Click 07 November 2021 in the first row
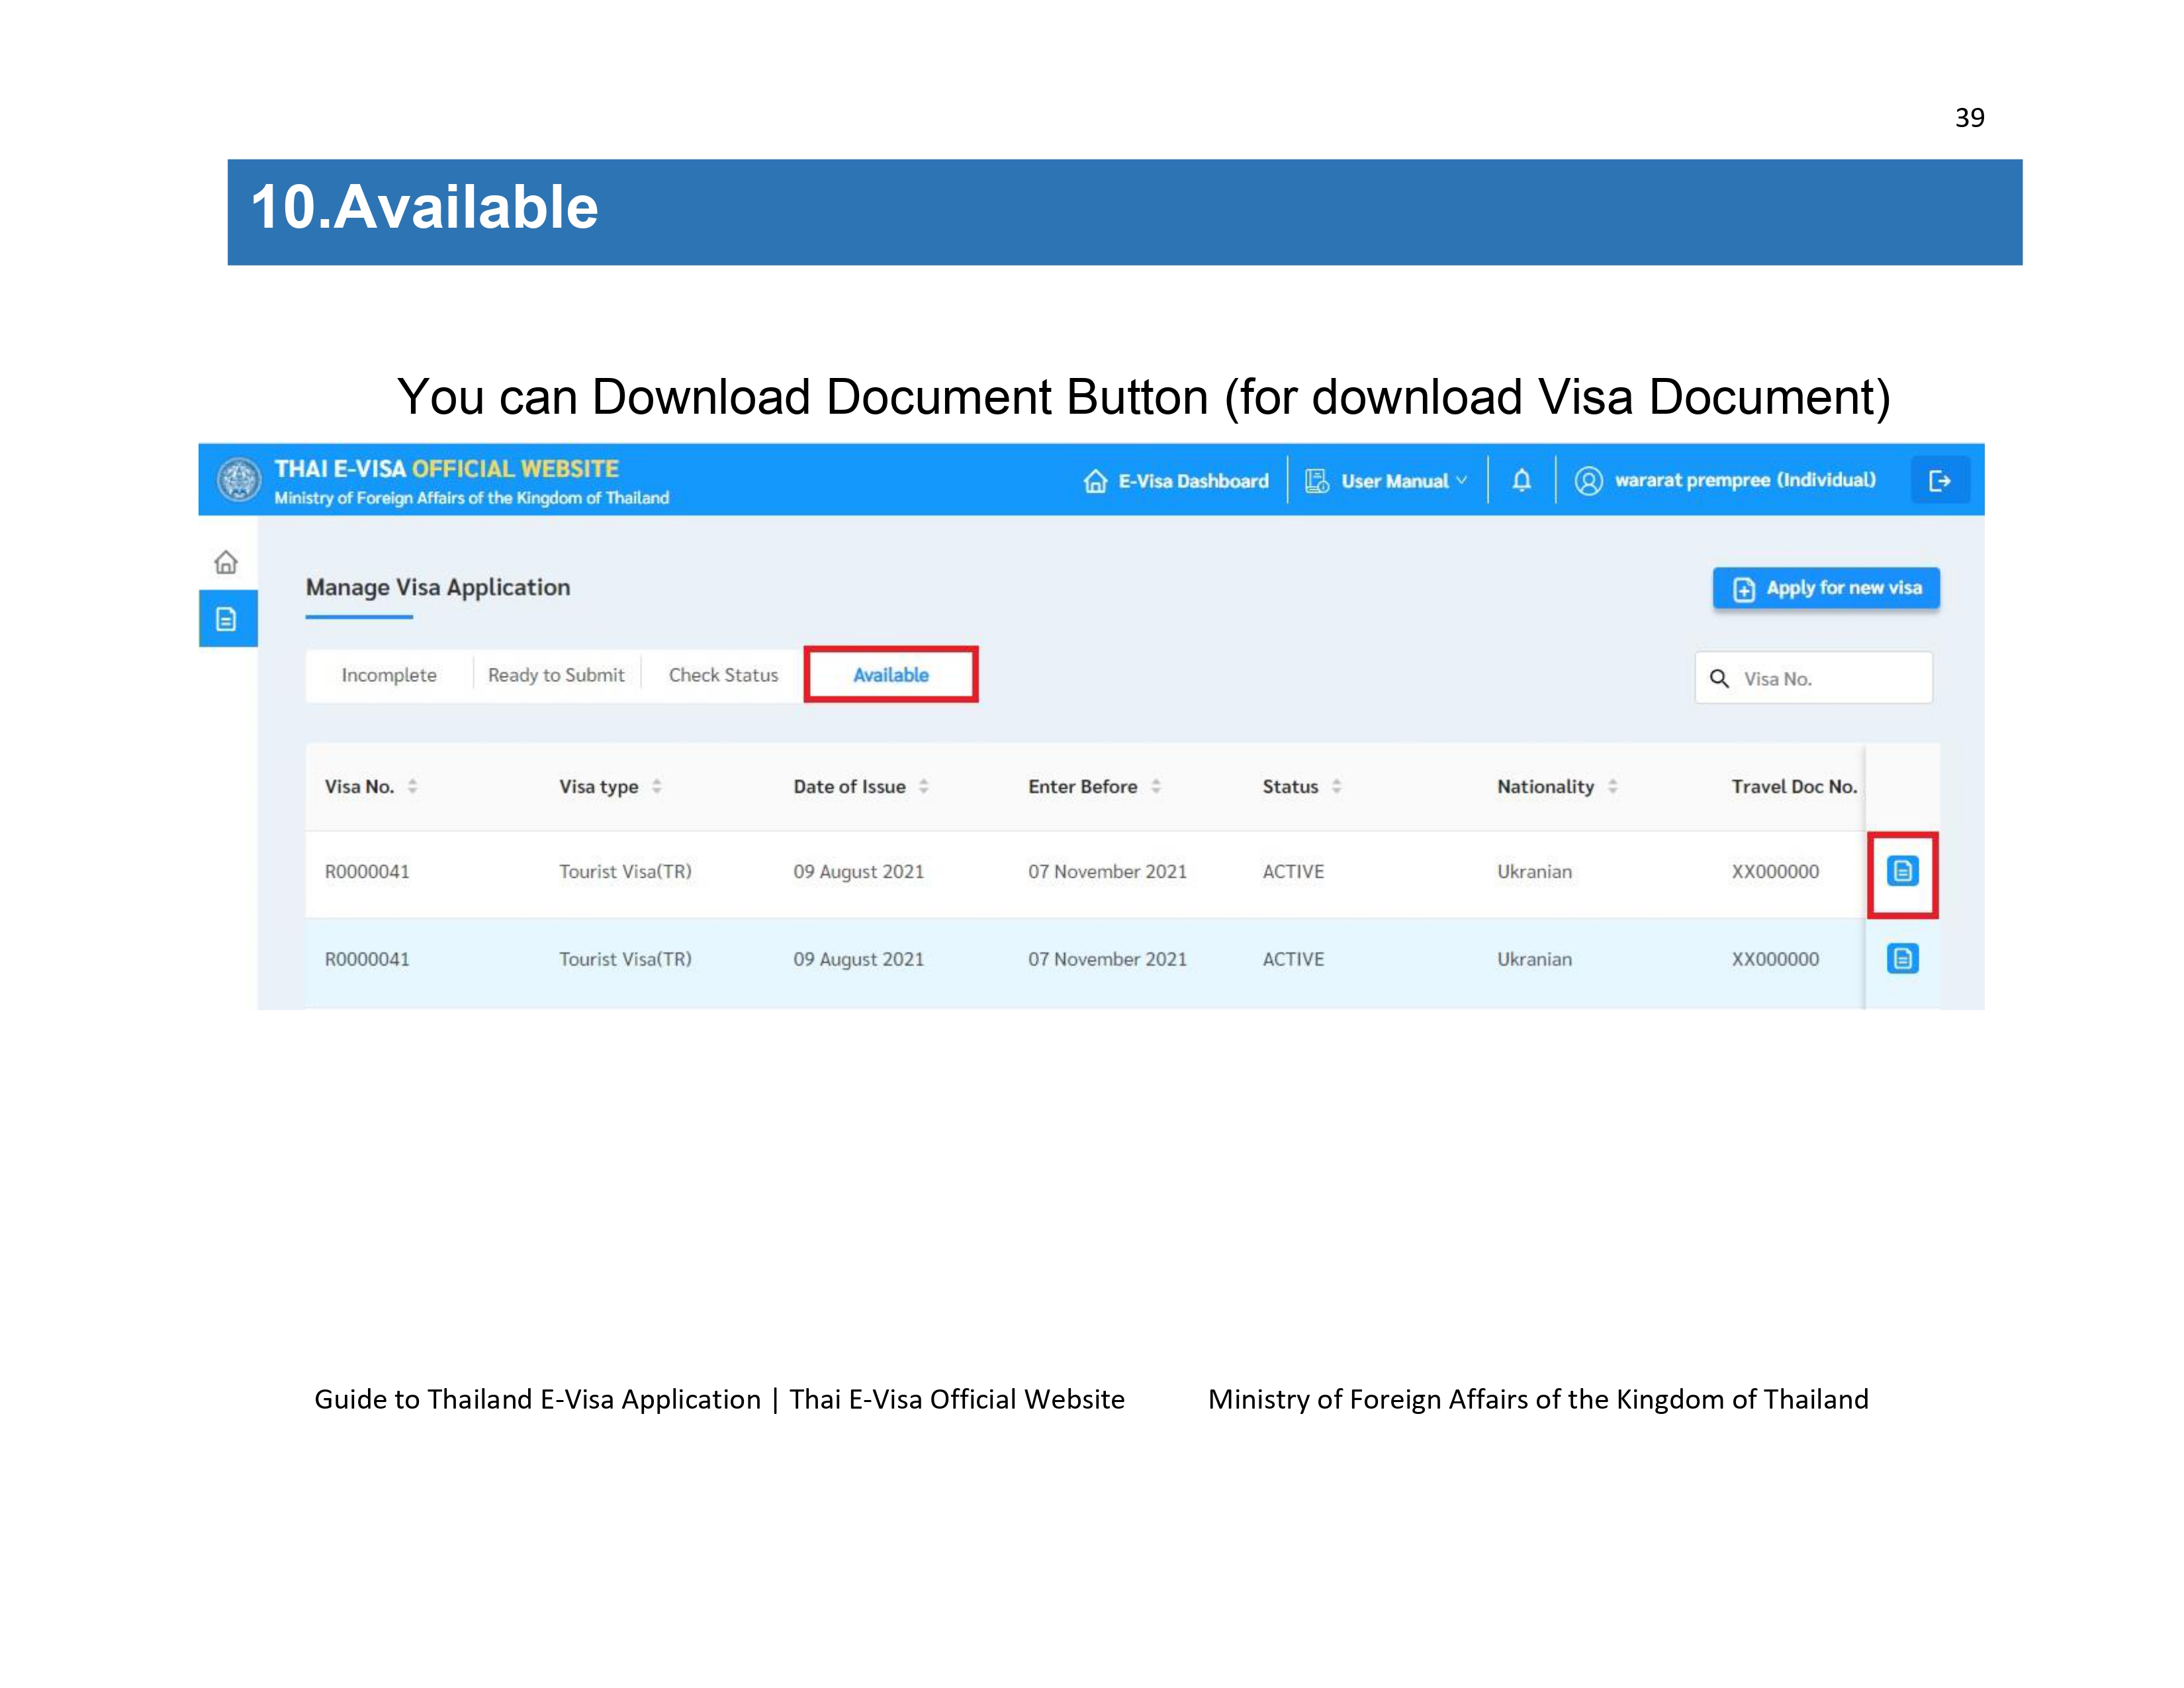The height and width of the screenshot is (1688, 2184). 1107,871
